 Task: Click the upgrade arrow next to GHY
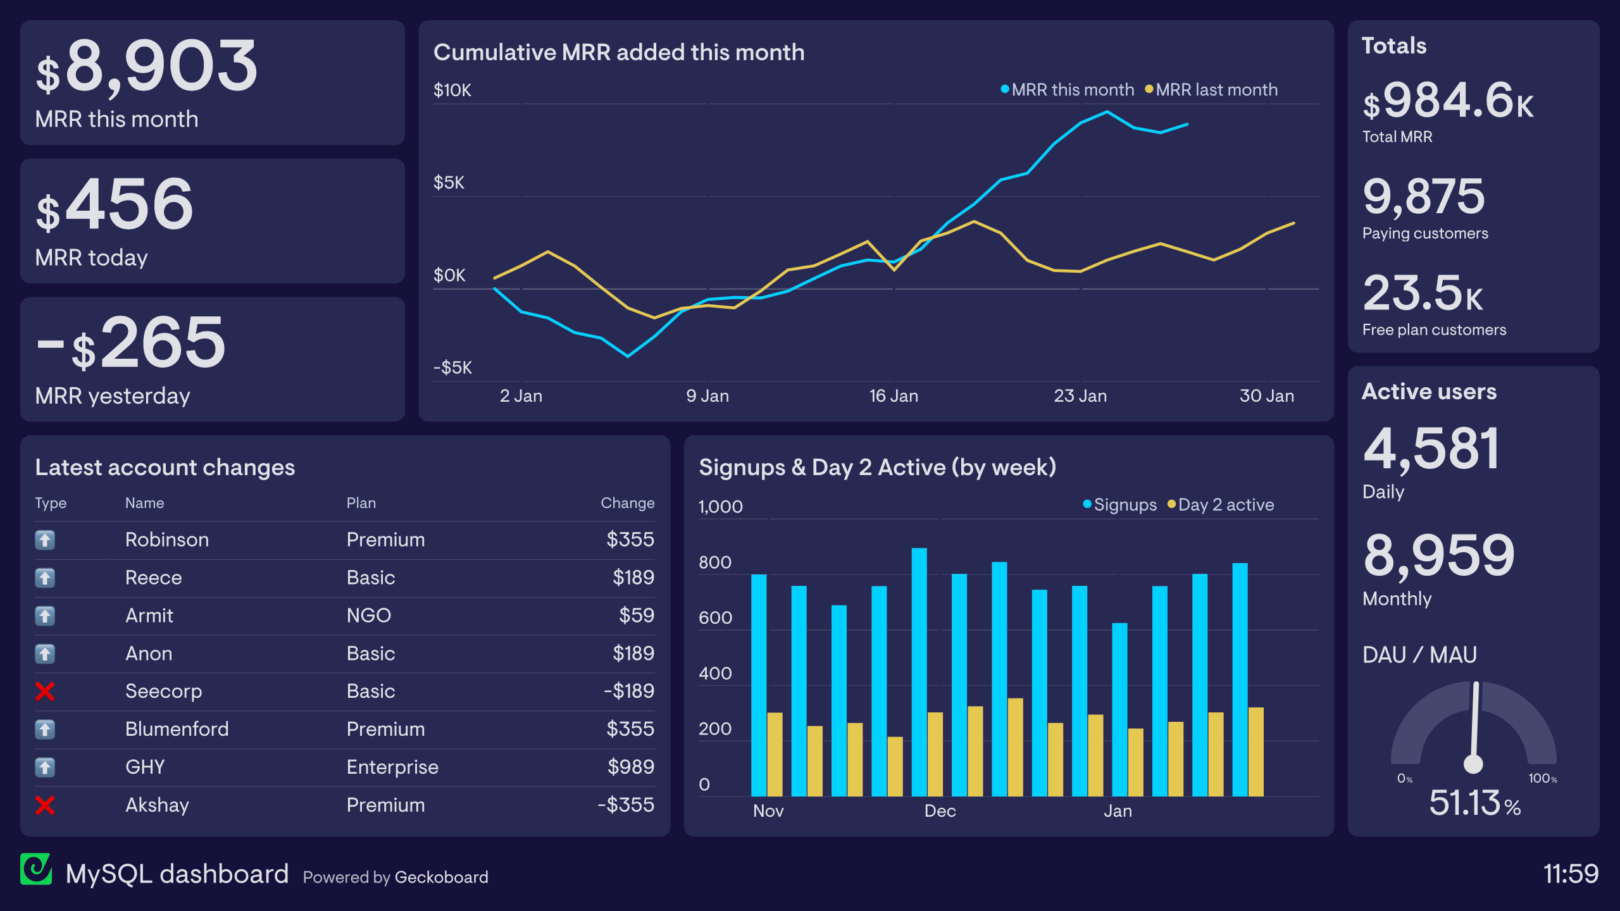click(45, 767)
